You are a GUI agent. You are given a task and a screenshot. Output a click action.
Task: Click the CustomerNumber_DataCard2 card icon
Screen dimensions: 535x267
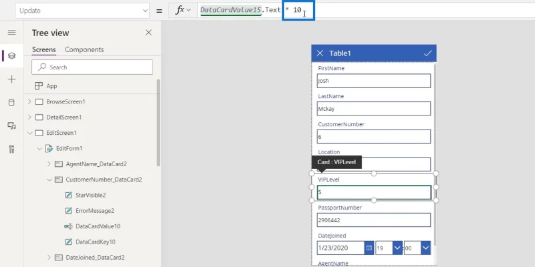point(59,180)
